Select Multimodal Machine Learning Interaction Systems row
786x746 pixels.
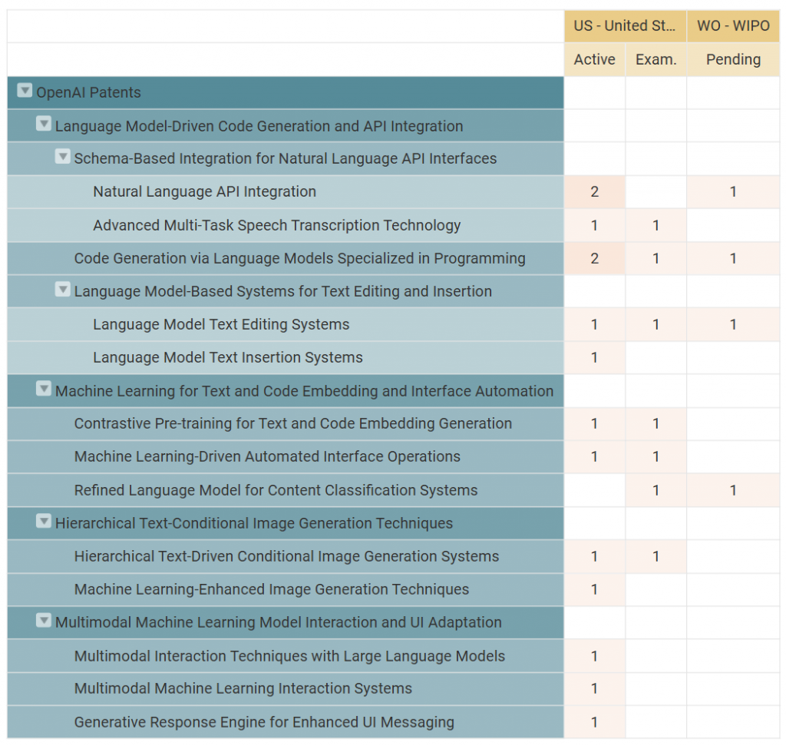point(286,689)
